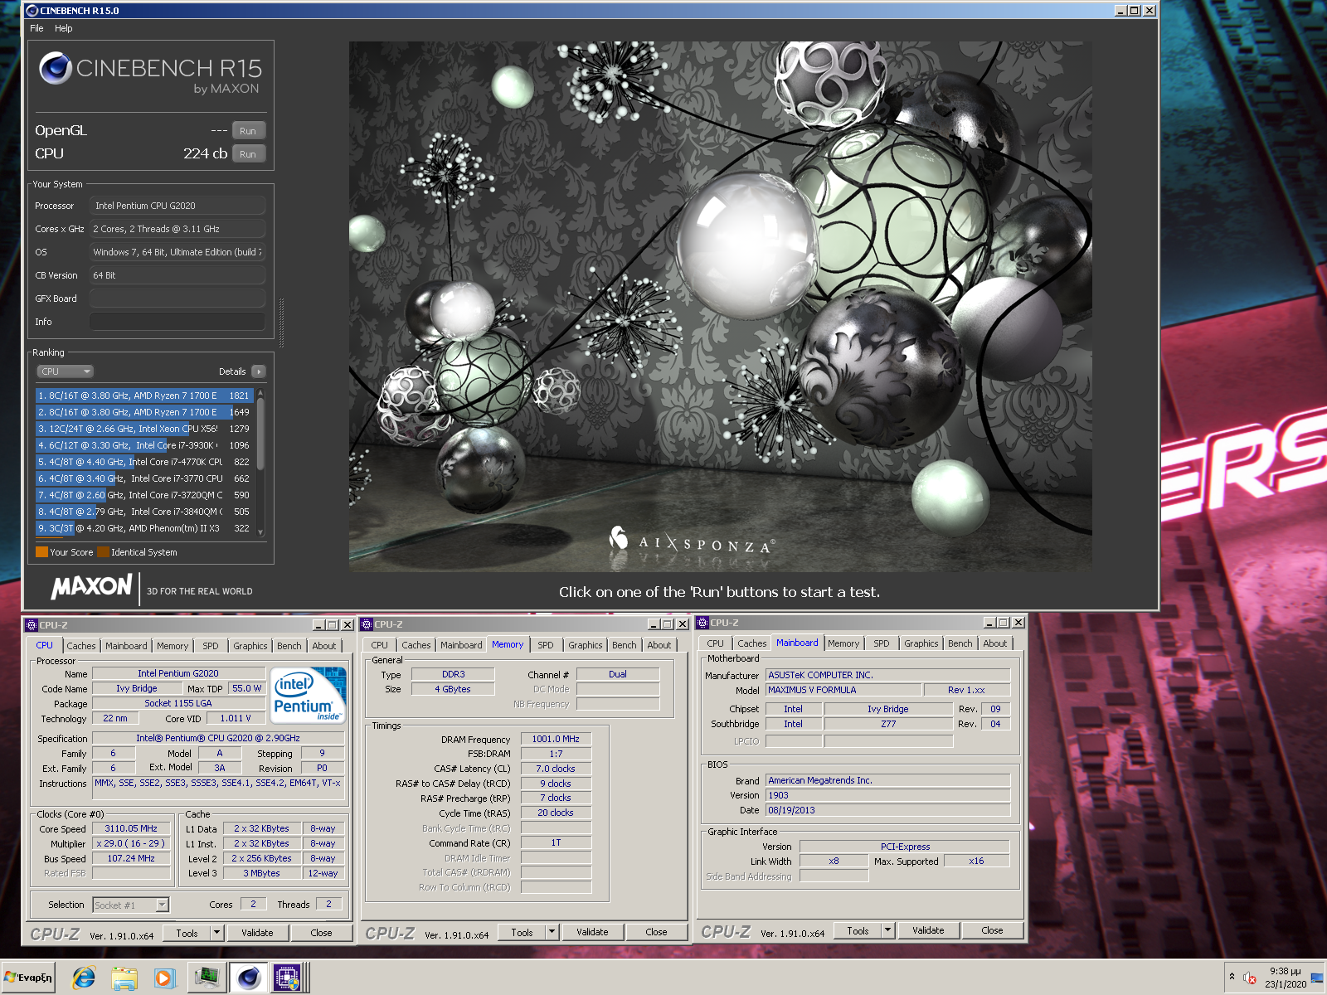Image resolution: width=1327 pixels, height=995 pixels.
Task: Run the CPU benchmark test
Action: point(248,154)
